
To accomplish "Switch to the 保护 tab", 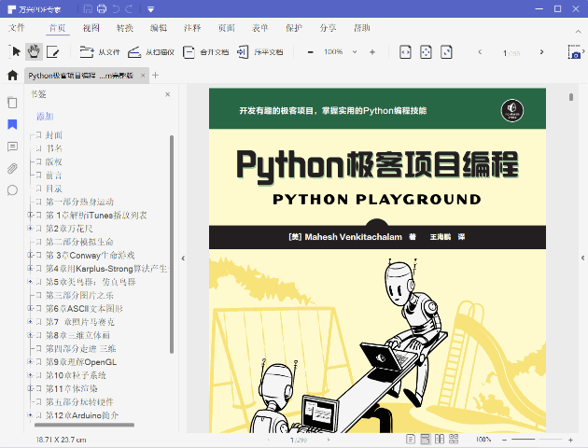I will pyautogui.click(x=294, y=28).
